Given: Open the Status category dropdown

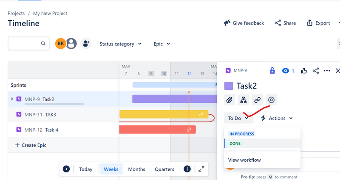Looking at the screenshot, I should click(x=120, y=44).
